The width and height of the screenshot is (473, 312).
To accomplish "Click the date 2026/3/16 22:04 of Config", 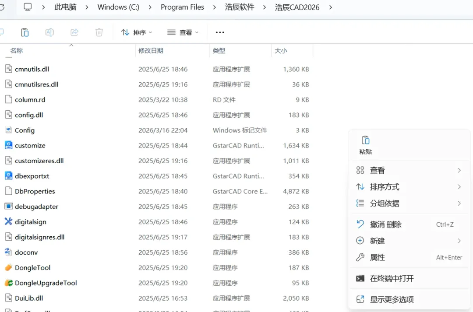I will click(163, 130).
